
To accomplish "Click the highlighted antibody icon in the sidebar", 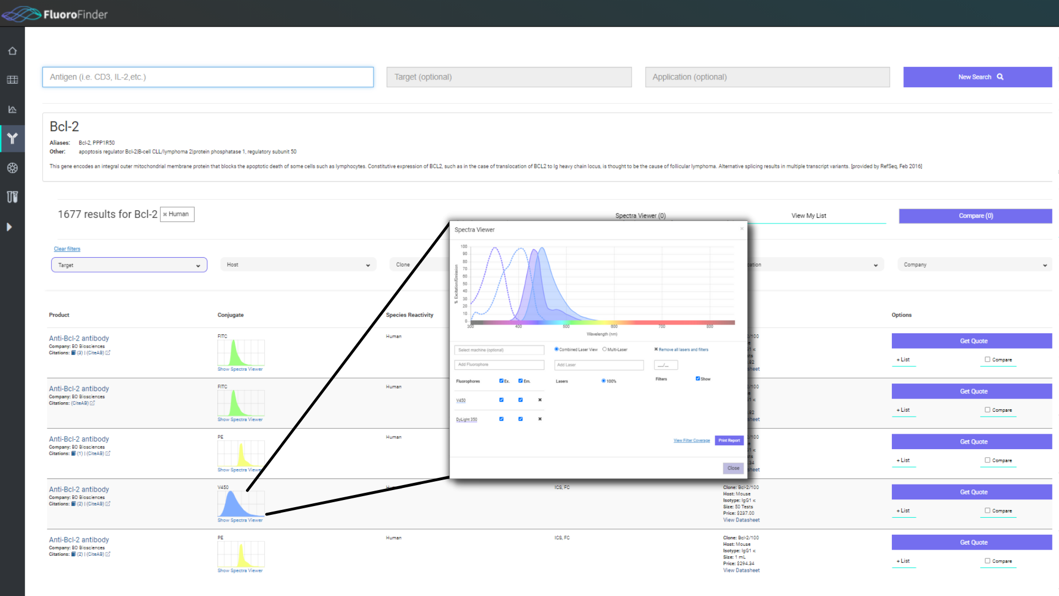I will (12, 139).
